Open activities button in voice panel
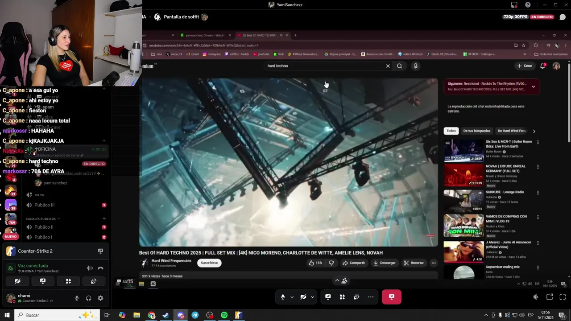 coord(68,281)
